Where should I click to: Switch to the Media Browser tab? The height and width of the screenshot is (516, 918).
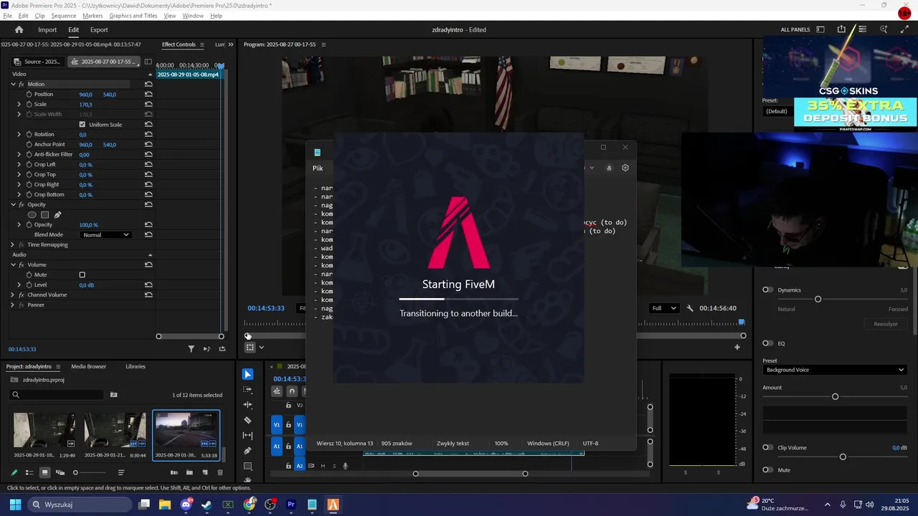coord(88,366)
